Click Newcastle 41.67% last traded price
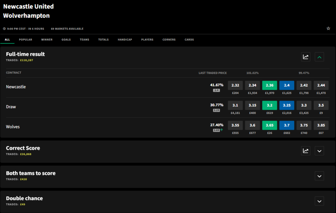Viewport: 336px width, 213px height. click(x=217, y=85)
